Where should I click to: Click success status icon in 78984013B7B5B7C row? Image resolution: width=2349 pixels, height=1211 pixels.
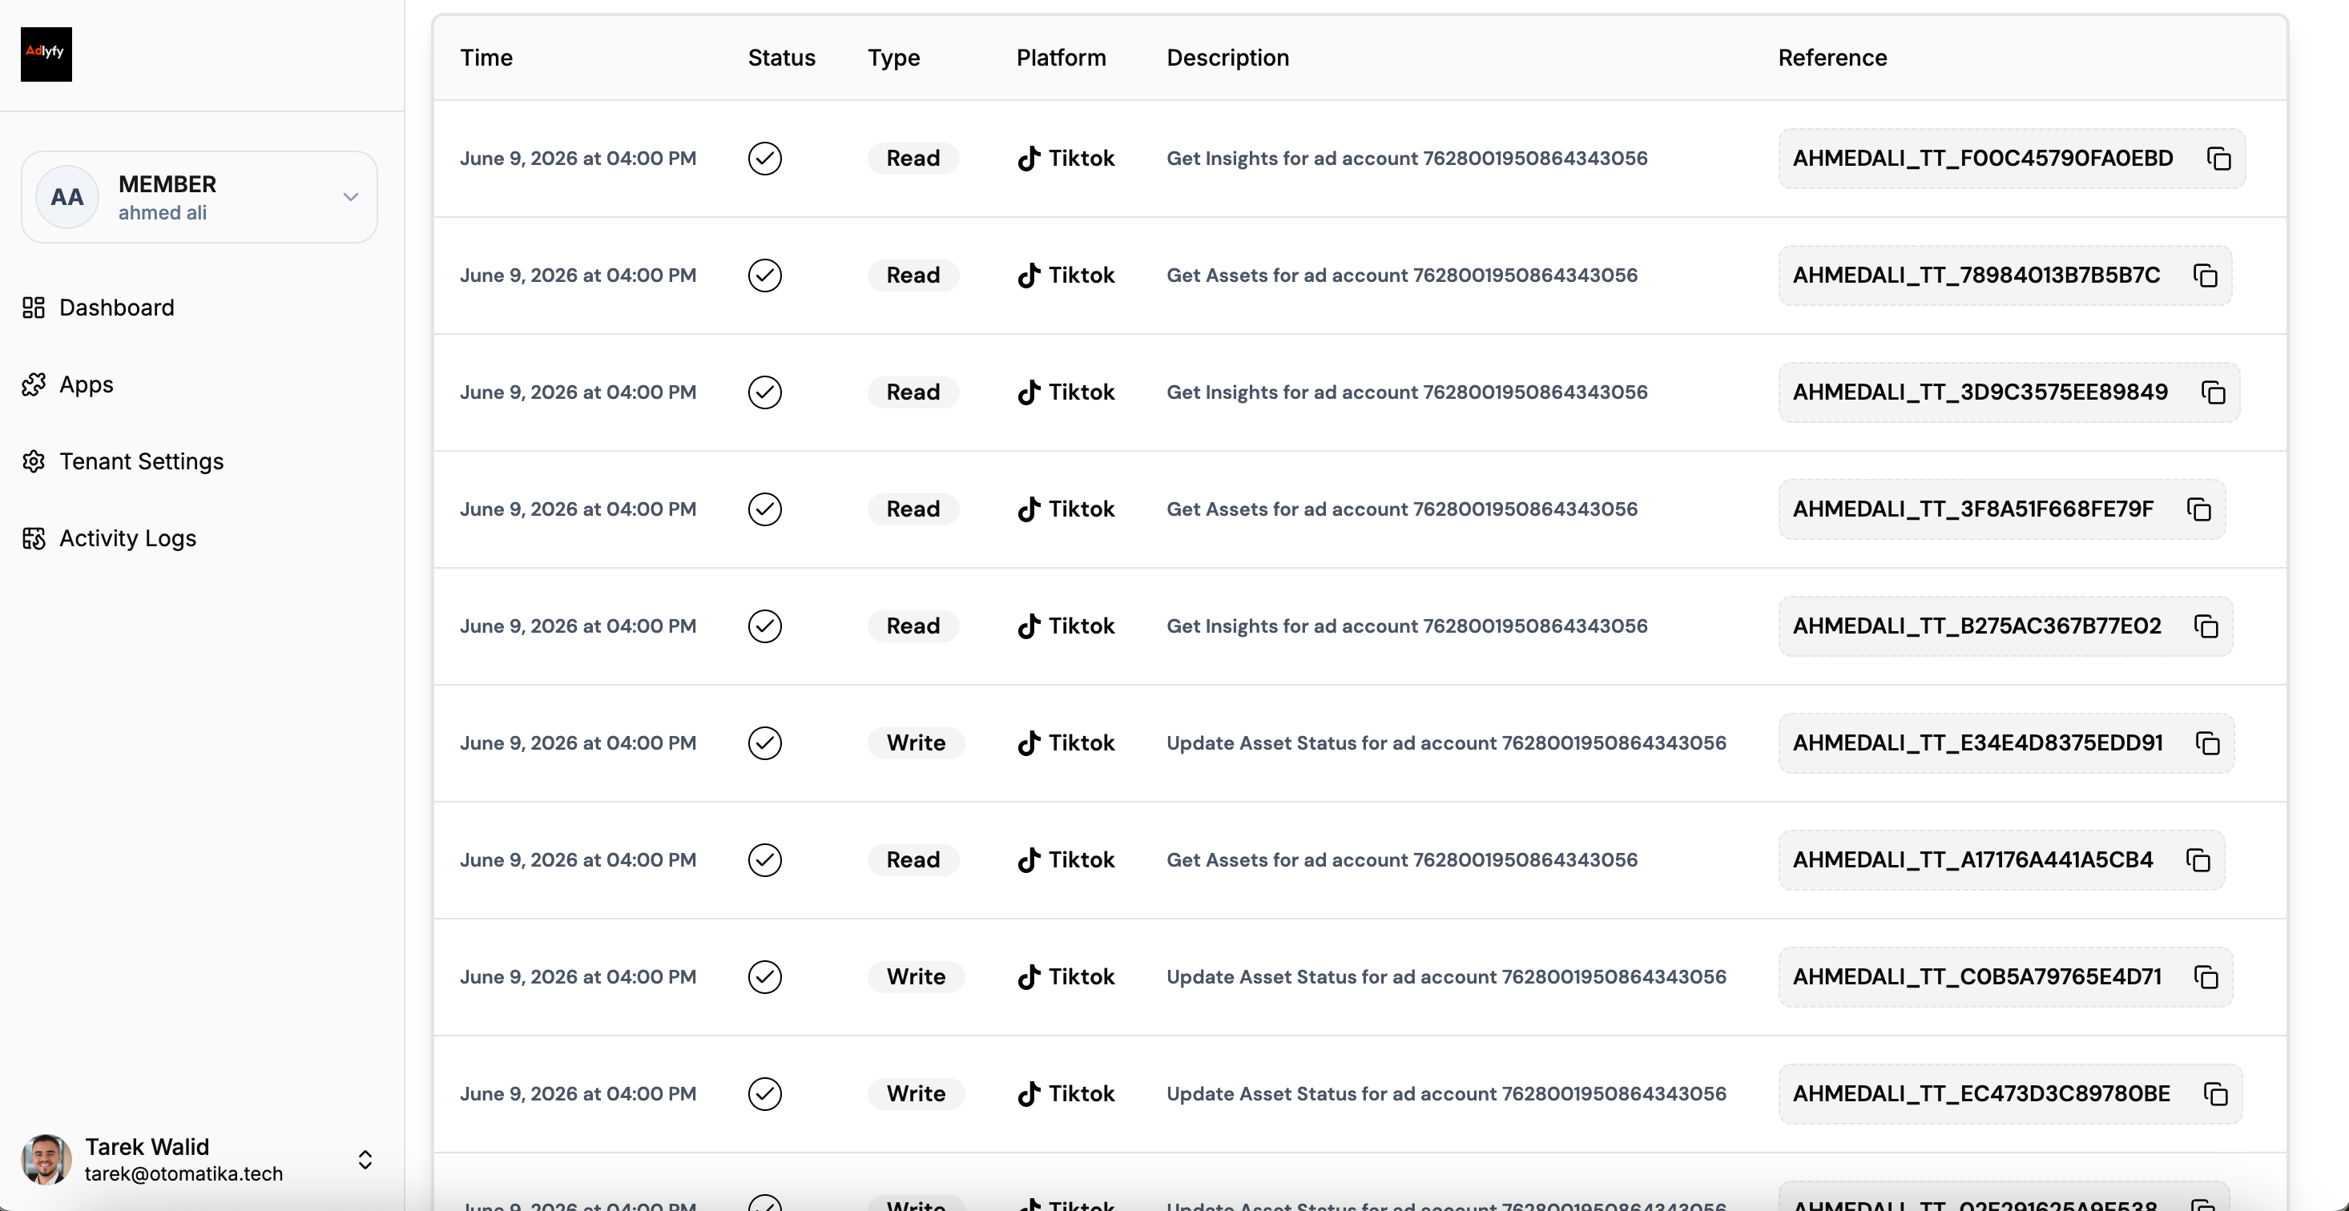765,276
